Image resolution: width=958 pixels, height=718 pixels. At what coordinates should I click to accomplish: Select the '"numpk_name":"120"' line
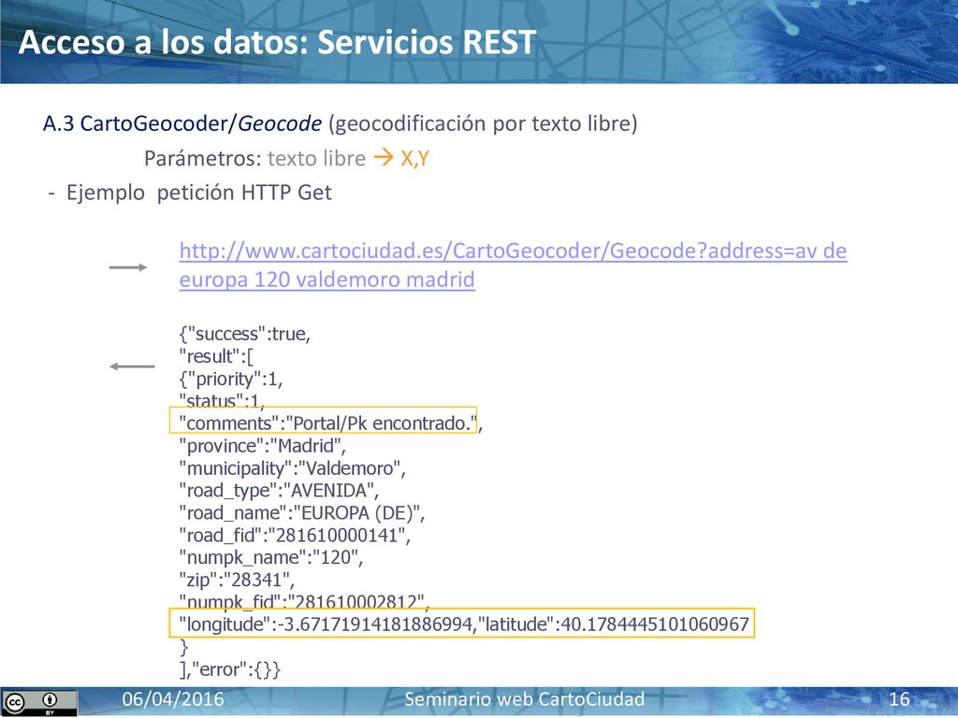[x=271, y=557]
